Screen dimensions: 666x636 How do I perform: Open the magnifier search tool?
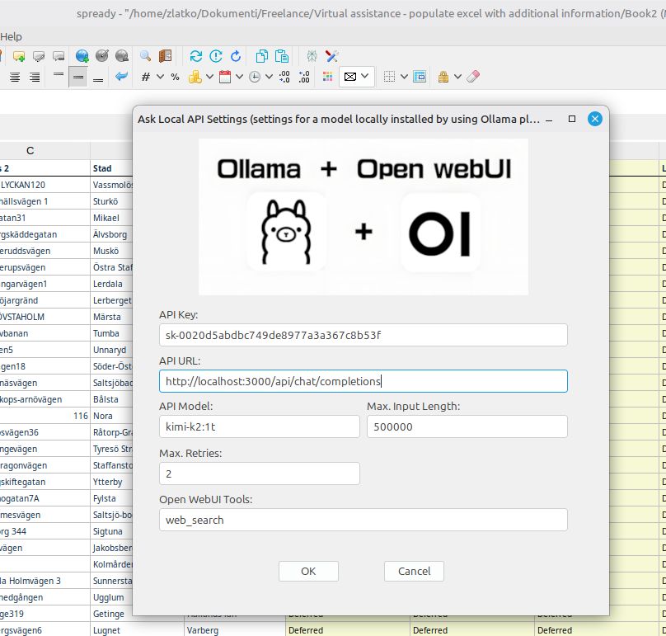tap(144, 56)
